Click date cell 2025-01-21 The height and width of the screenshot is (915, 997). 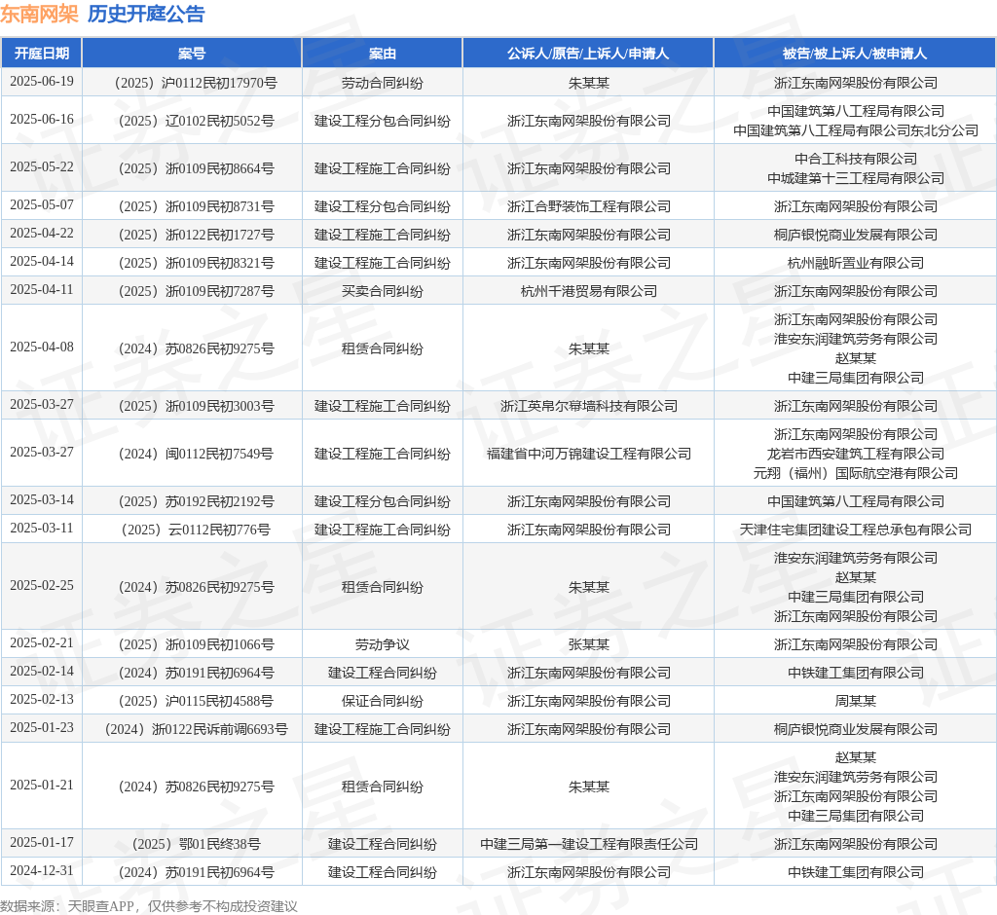coord(41,786)
